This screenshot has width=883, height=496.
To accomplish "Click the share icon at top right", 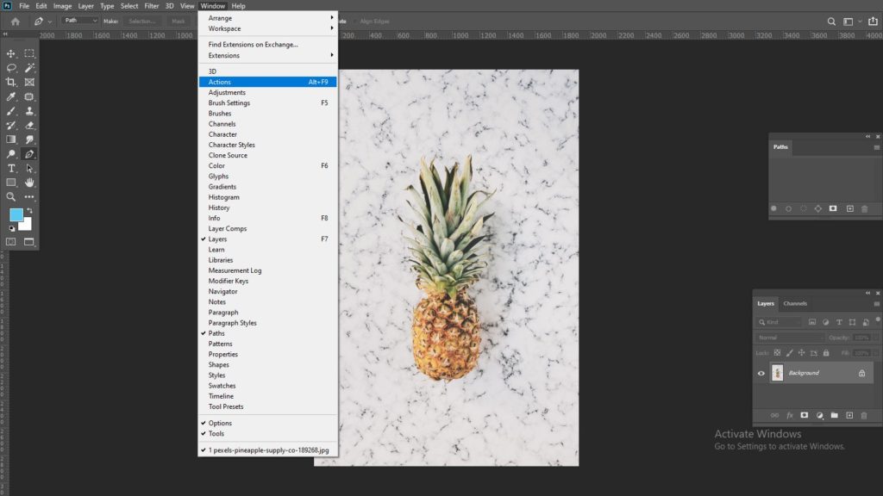I will [873, 22].
